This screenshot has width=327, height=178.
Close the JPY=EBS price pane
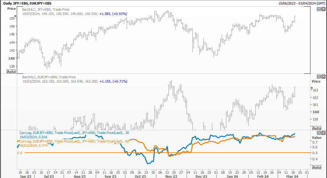pyautogui.click(x=323, y=9)
